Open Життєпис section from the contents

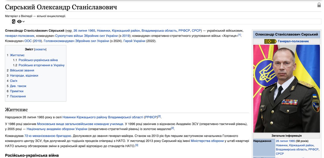[17, 55]
